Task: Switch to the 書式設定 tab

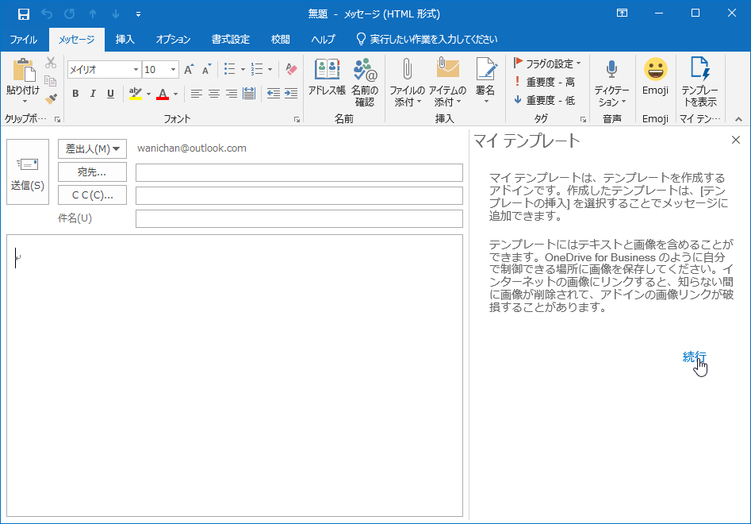Action: pyautogui.click(x=231, y=40)
